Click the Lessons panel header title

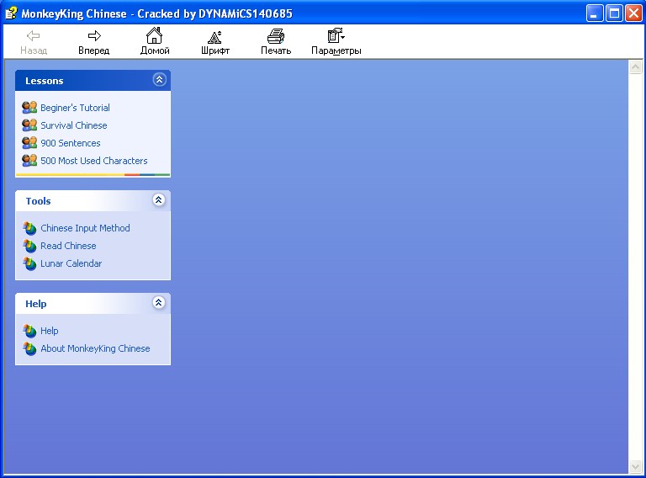point(45,81)
